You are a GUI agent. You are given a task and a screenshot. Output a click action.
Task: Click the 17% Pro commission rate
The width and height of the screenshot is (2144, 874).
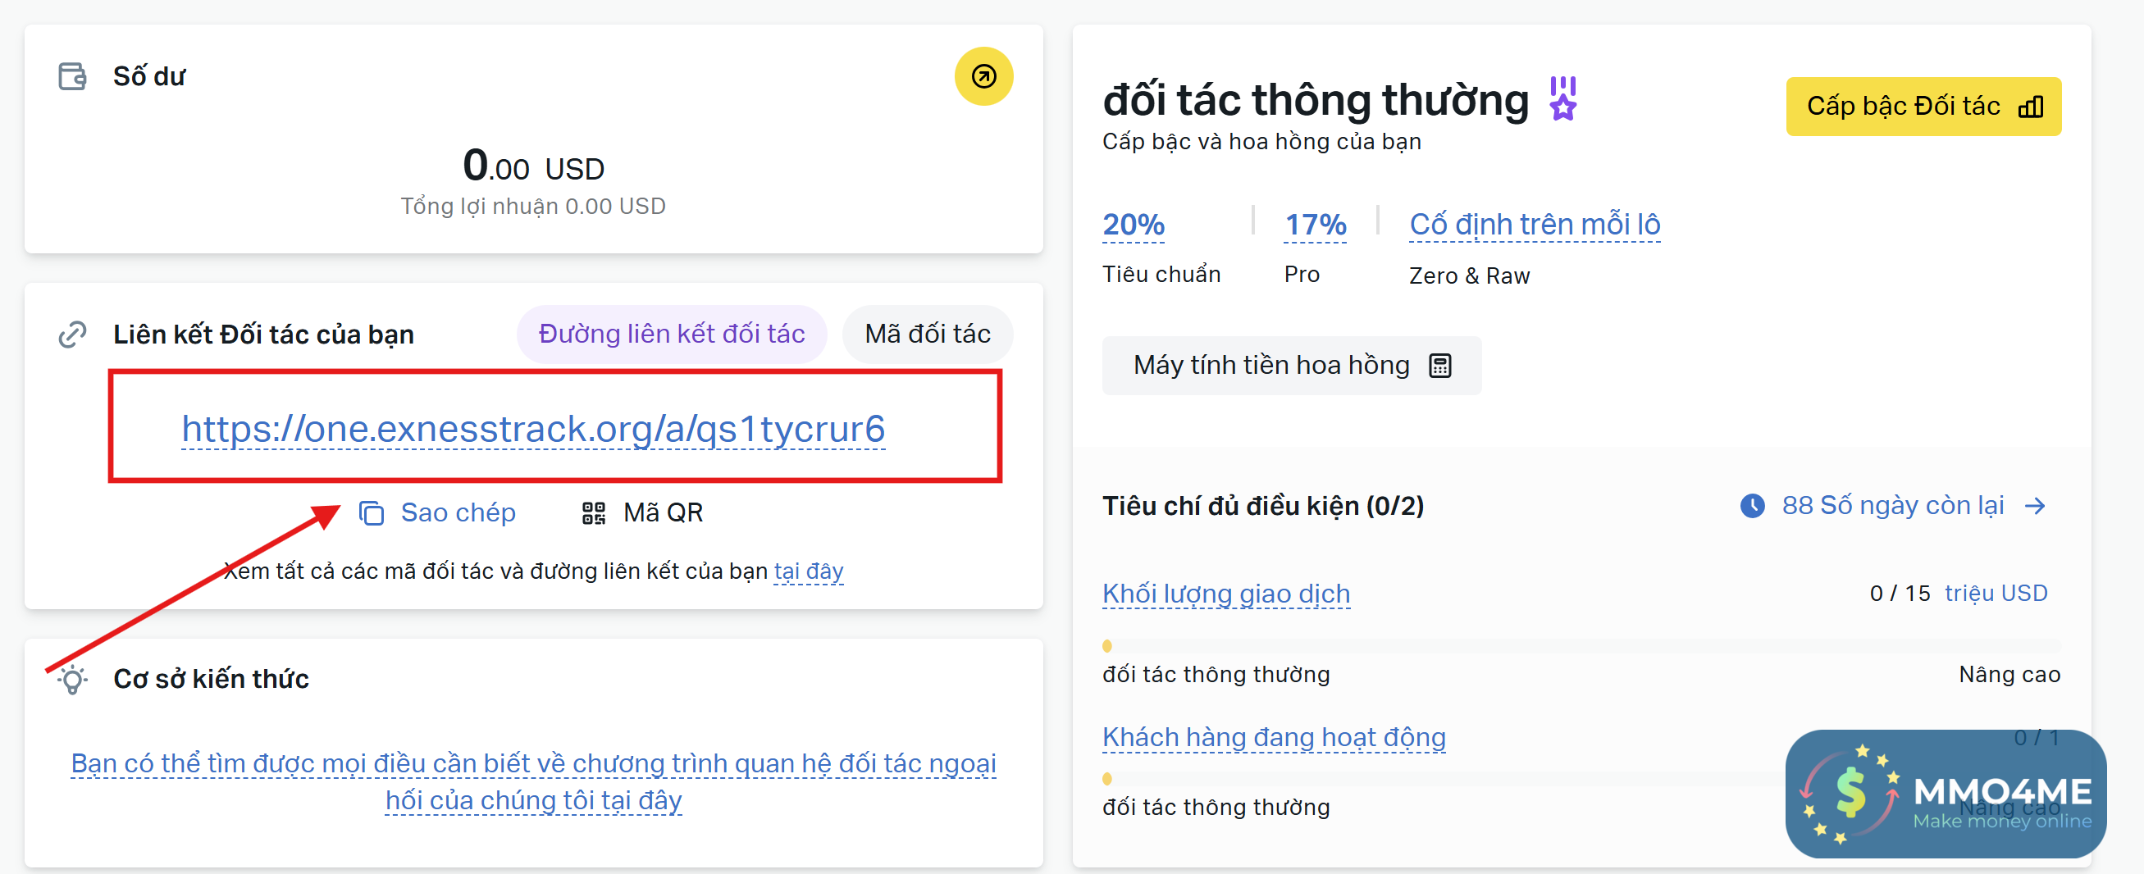click(1315, 225)
